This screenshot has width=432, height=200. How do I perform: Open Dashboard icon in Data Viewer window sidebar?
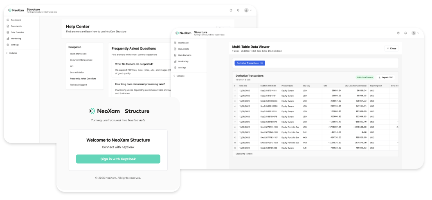[175, 43]
